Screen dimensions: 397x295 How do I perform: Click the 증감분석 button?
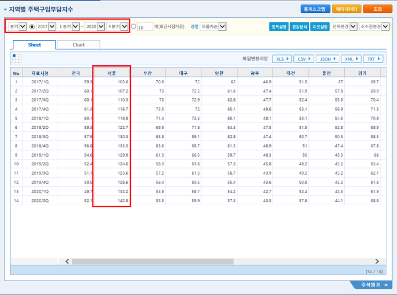pos(299,27)
